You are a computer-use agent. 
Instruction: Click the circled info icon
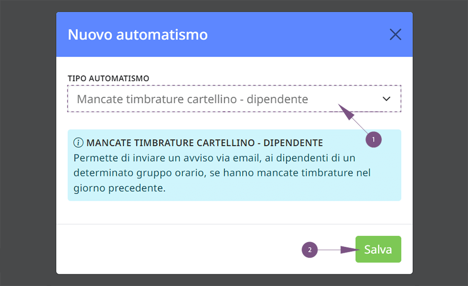[78, 143]
